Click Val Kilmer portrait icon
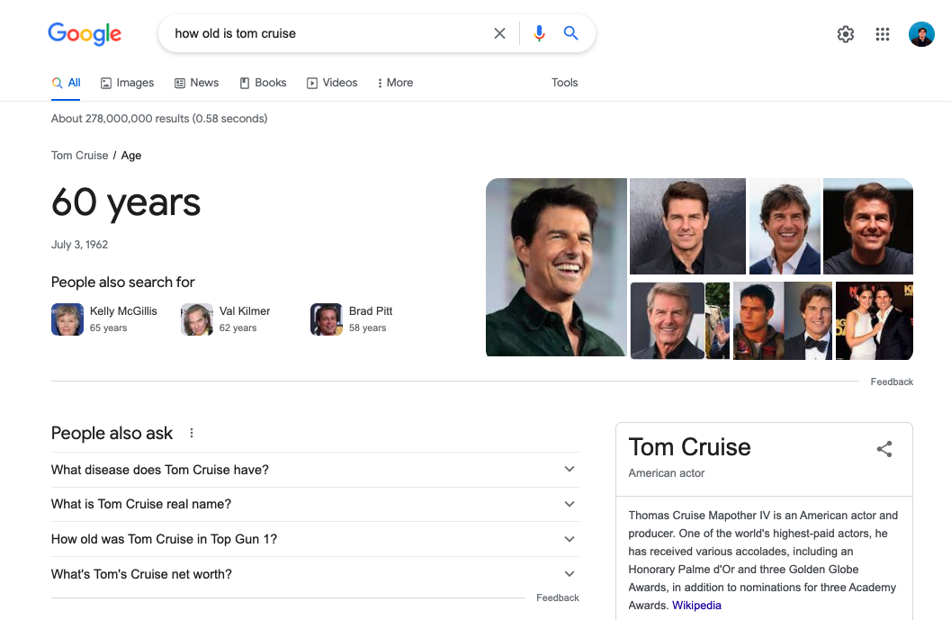Image resolution: width=951 pixels, height=620 pixels. tap(197, 319)
